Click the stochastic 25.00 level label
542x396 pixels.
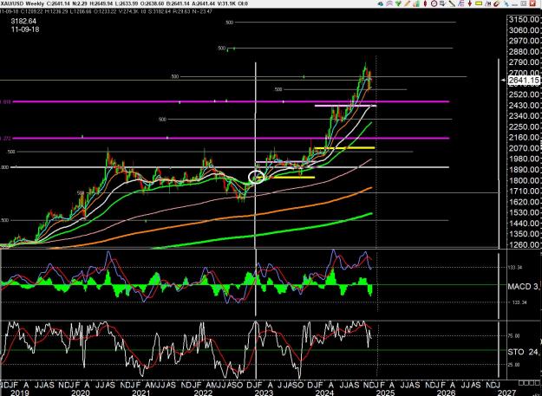515,365
